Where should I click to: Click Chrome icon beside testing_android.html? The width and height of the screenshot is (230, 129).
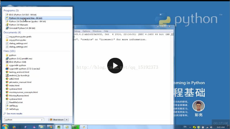(x=7, y=72)
